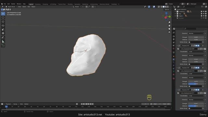Click the outliner filter funnel icon
208x117 pixels.
(202, 6)
